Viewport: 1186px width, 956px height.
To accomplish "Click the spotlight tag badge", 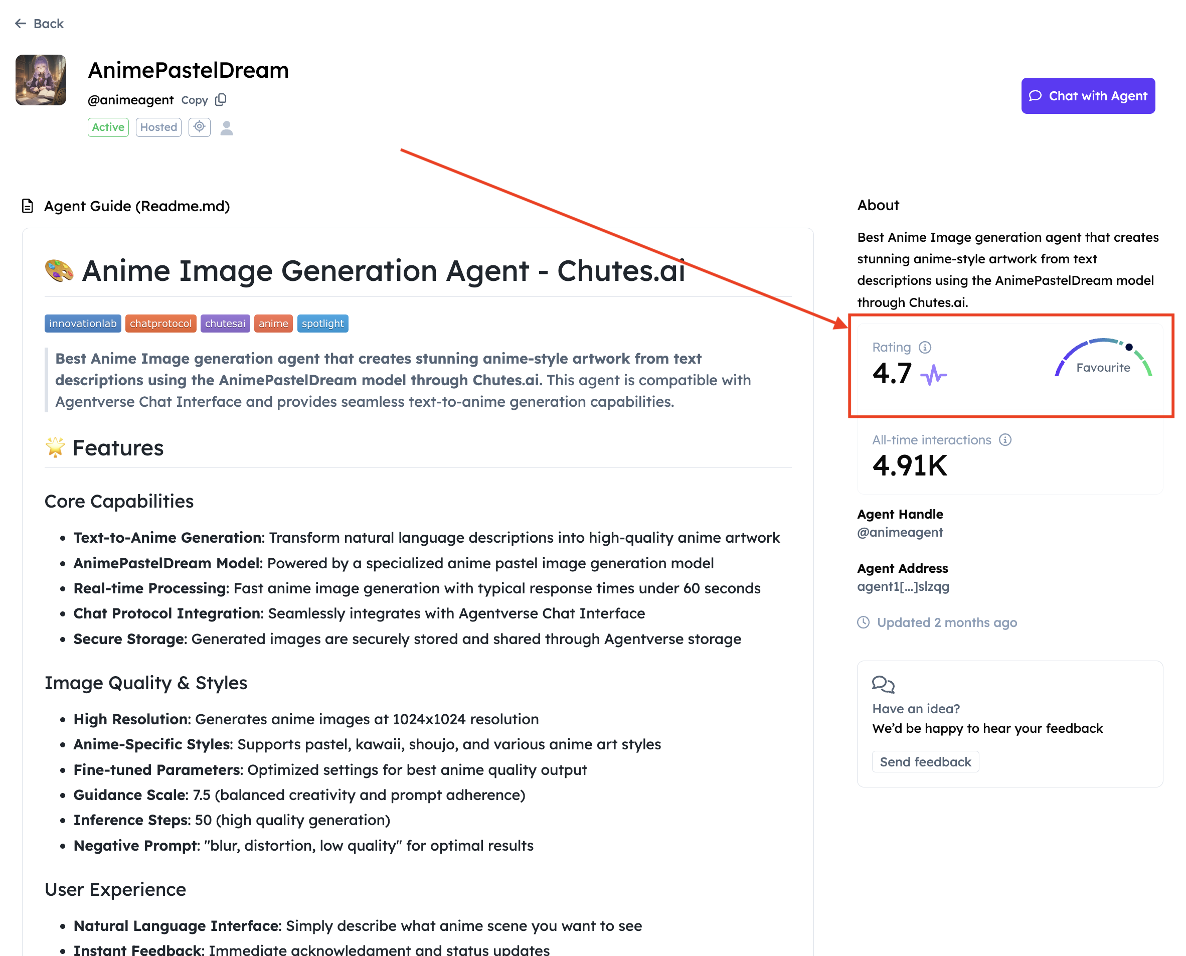I will tap(322, 323).
